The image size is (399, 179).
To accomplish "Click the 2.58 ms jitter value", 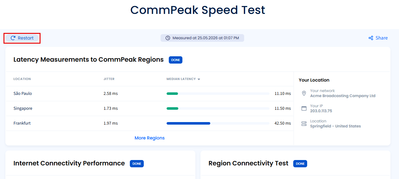I will click(111, 94).
